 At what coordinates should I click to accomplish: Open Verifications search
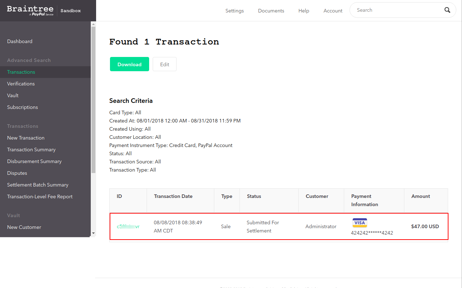pyautogui.click(x=21, y=84)
